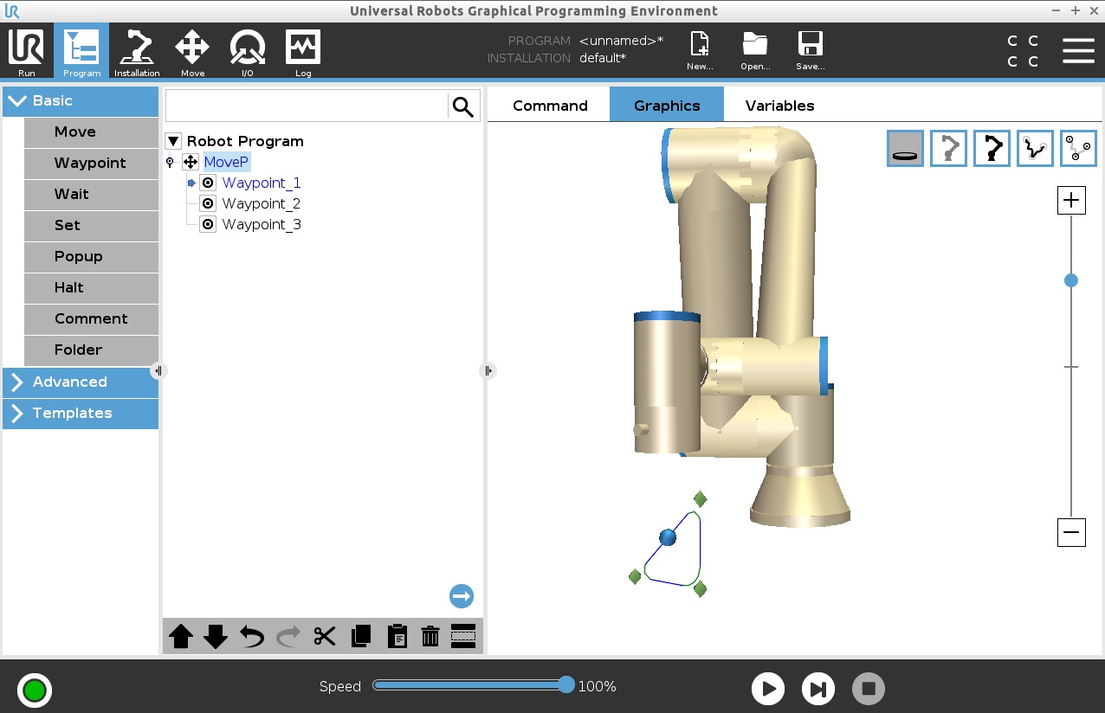Click the Speed slider handle

click(566, 685)
